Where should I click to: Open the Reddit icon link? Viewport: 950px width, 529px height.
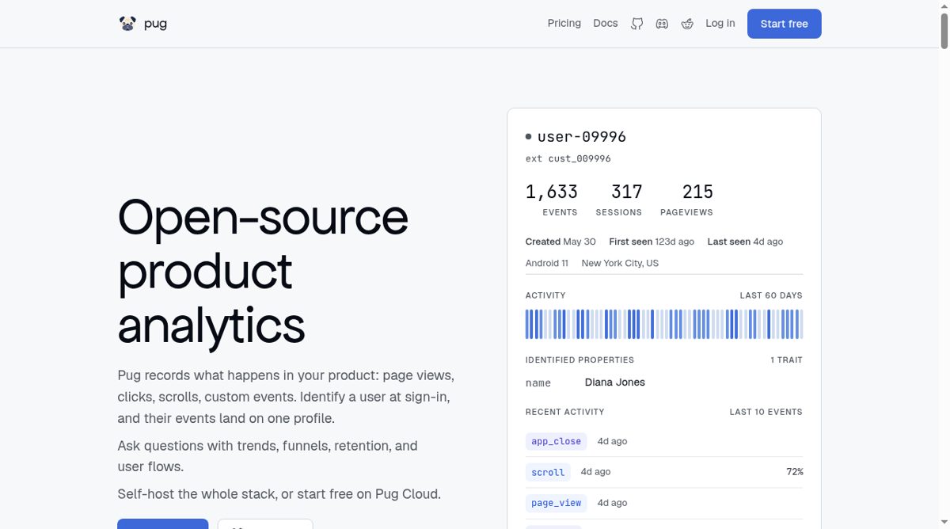coord(687,24)
